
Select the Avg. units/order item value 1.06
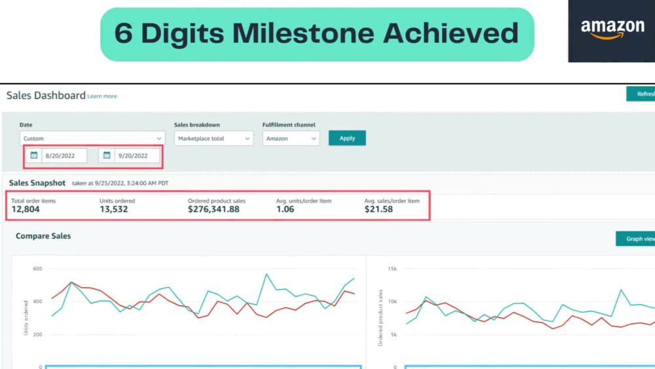pyautogui.click(x=285, y=209)
